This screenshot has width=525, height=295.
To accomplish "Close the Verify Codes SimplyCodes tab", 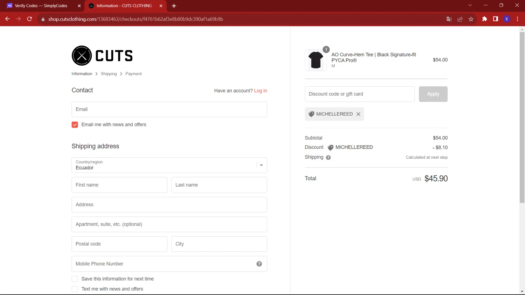I will pos(79,6).
